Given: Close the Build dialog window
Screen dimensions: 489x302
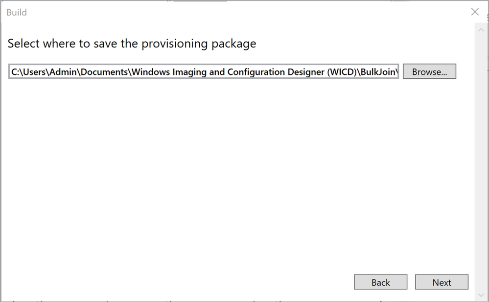Looking at the screenshot, I should tap(475, 12).
